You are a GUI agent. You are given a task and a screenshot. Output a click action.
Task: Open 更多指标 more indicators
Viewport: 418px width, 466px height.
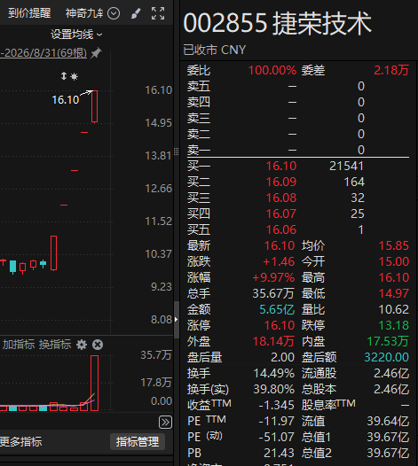[20, 441]
